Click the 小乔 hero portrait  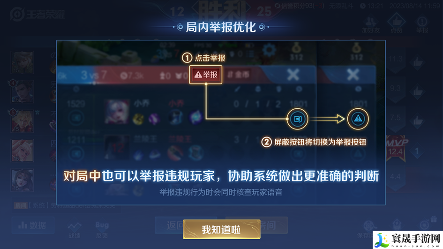point(117,112)
